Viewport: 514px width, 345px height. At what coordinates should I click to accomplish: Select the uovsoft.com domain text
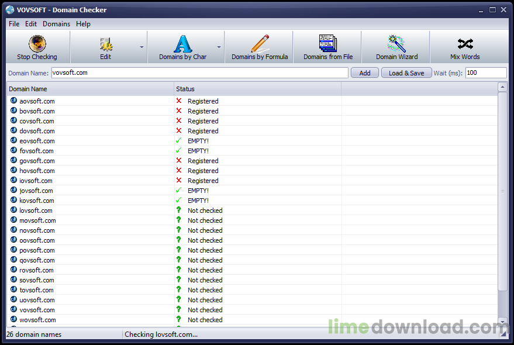point(37,300)
